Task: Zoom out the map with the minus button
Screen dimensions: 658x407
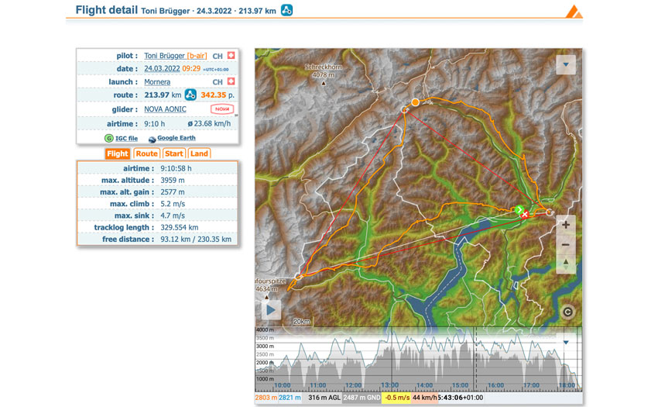Action: (566, 244)
